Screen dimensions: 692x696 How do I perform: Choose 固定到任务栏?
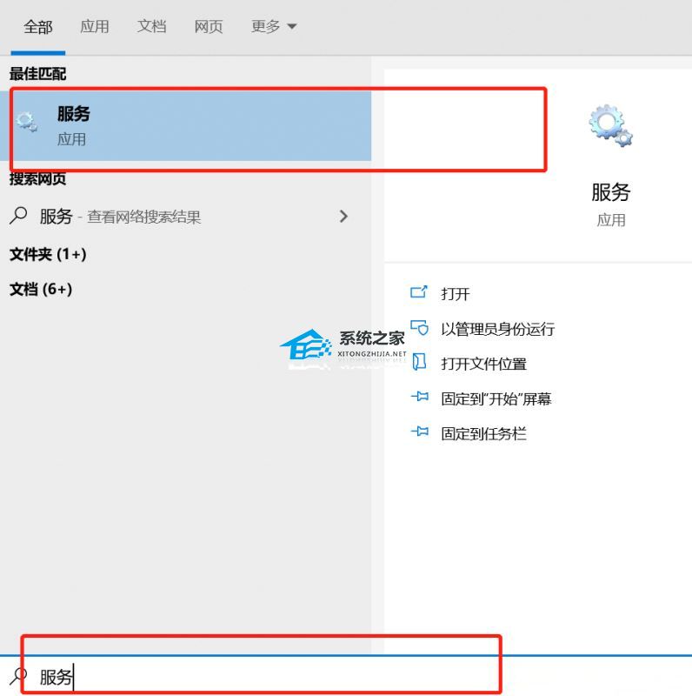click(483, 433)
